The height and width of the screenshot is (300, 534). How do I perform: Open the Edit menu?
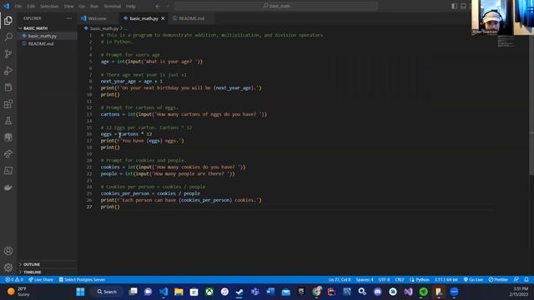tap(31, 6)
